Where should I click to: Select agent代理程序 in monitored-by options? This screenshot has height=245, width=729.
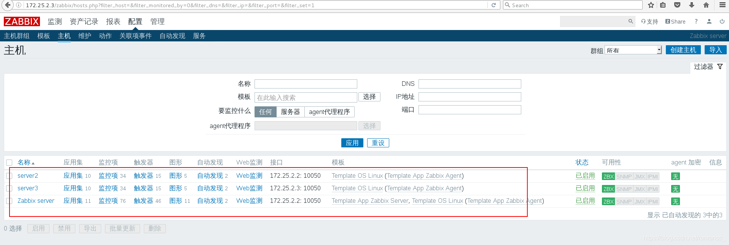pyautogui.click(x=329, y=112)
